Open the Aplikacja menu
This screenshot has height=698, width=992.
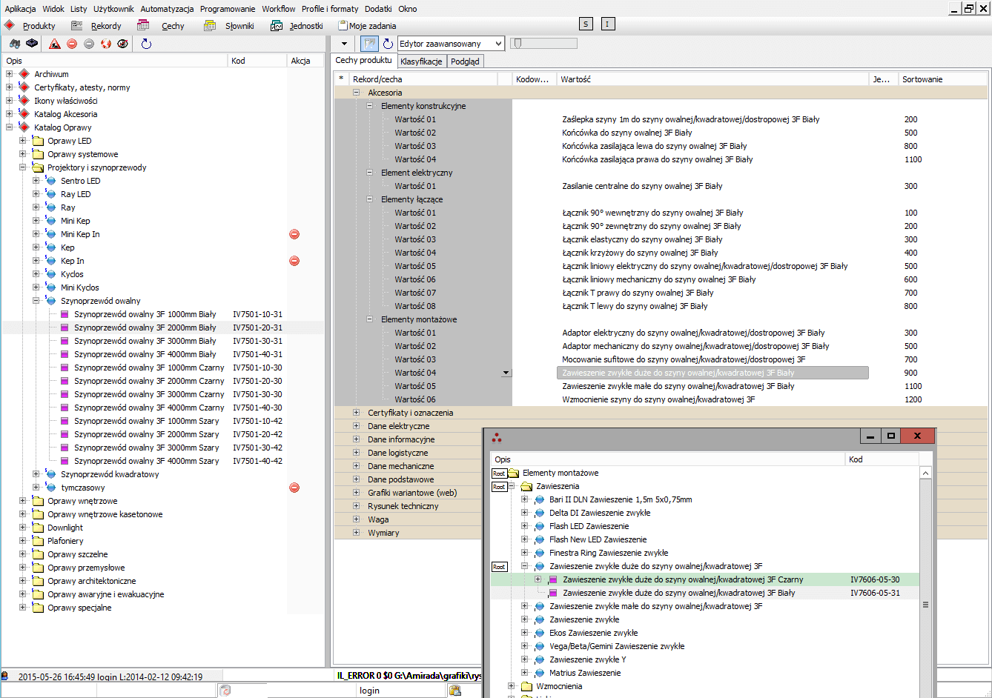click(20, 9)
